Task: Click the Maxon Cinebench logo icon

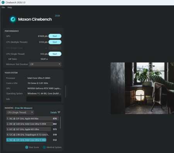Action: pos(13,19)
